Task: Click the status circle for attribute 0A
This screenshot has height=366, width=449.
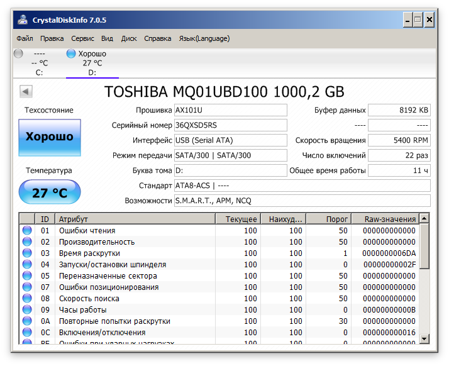Action: point(27,321)
